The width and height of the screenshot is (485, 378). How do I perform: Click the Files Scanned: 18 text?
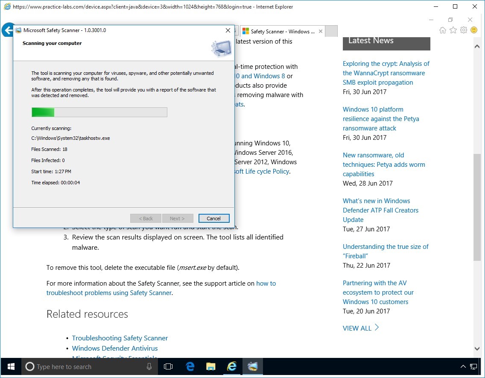[49, 149]
